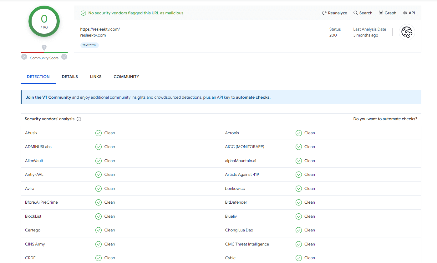The image size is (437, 263).
Task: Click the Clean check icon for Bfore.Ai PreCrime
Action: tap(99, 202)
